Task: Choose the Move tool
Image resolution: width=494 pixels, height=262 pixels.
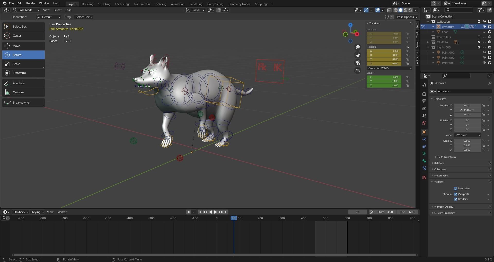Action: coord(23,46)
